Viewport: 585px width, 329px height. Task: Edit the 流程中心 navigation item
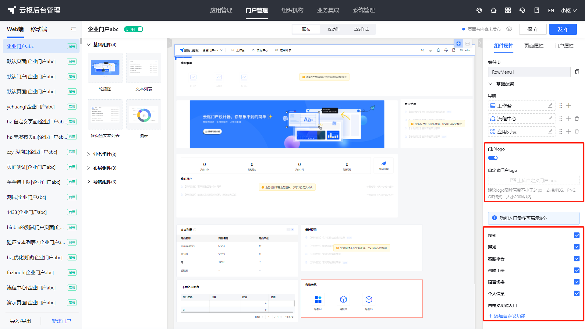tap(550, 119)
